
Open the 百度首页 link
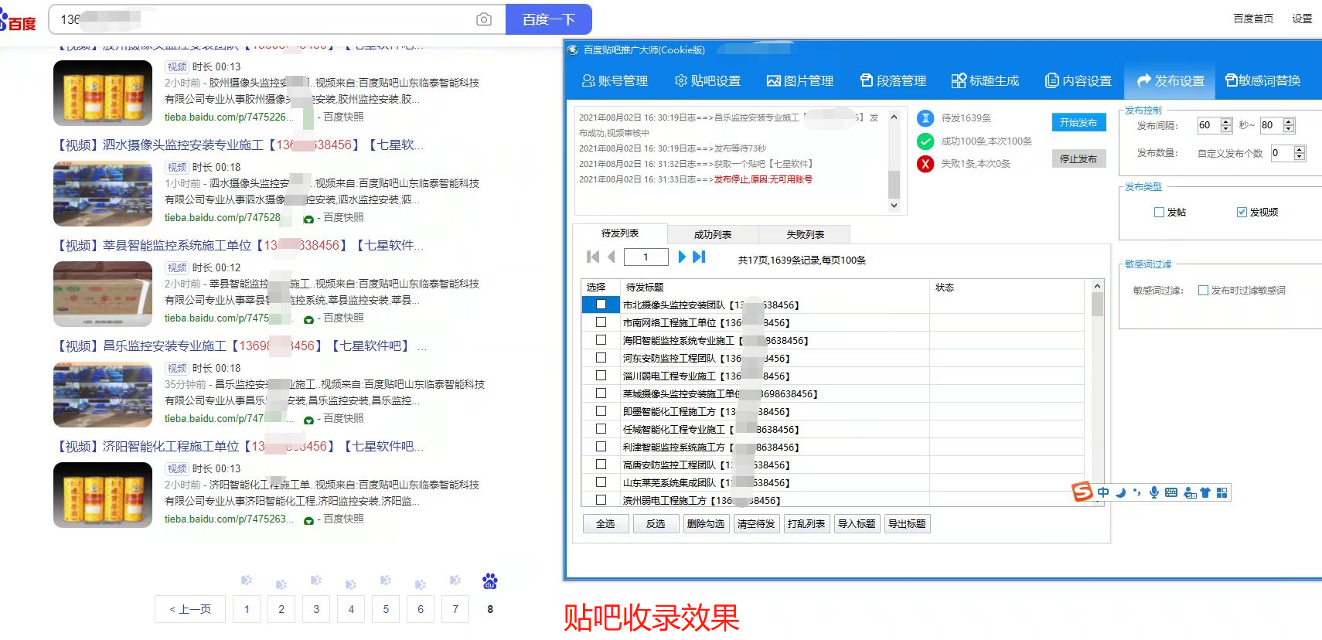1253,19
